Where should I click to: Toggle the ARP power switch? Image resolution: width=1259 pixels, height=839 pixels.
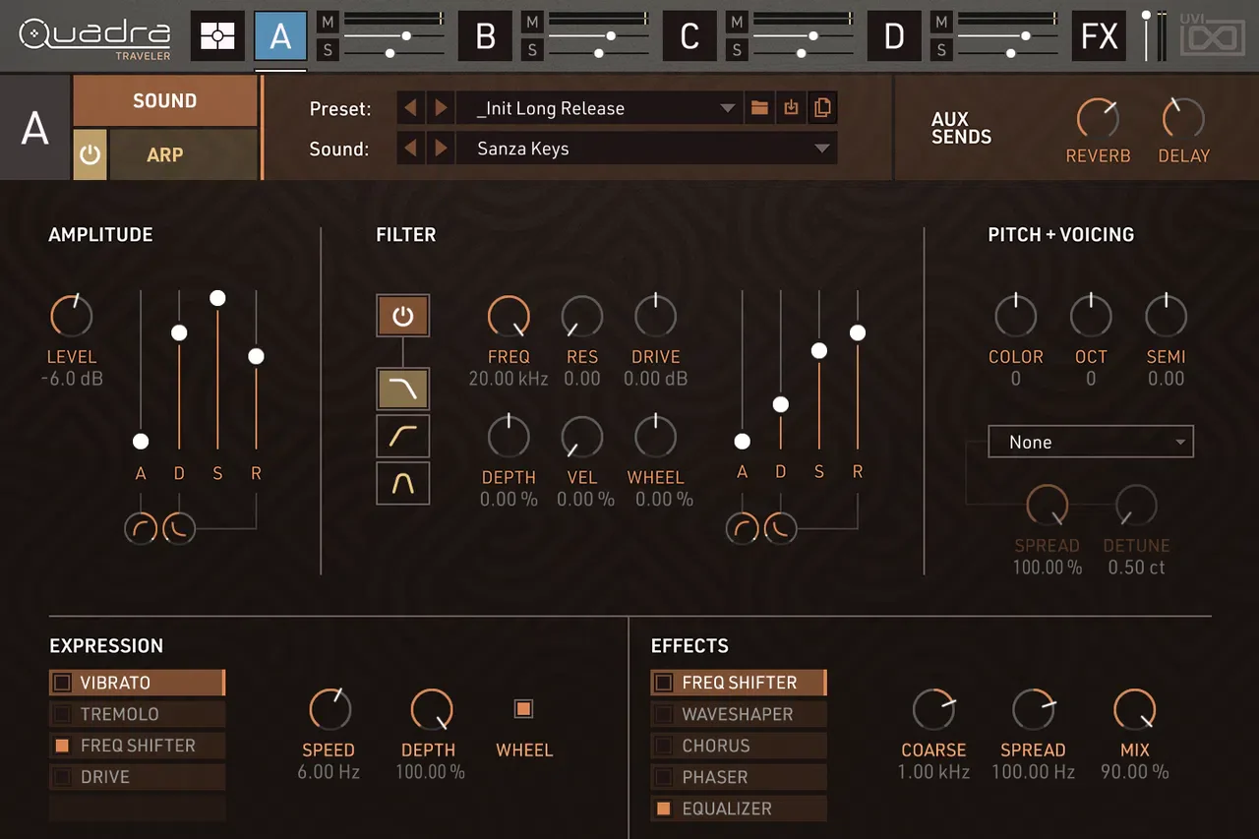click(90, 154)
